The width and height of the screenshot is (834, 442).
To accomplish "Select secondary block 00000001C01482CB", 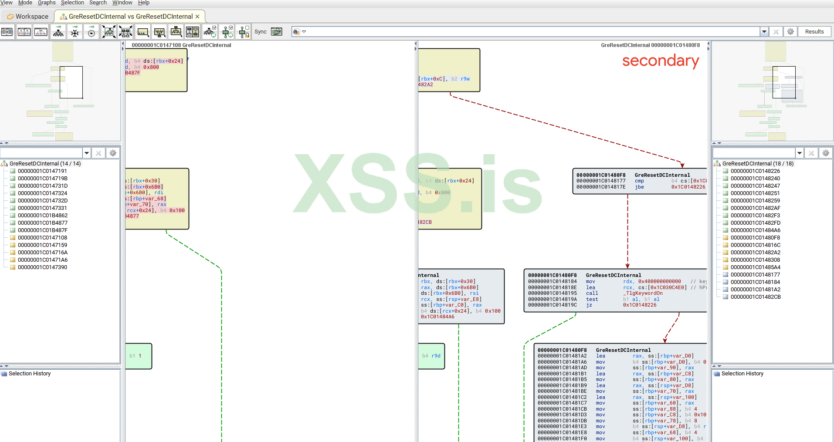I will pos(756,297).
